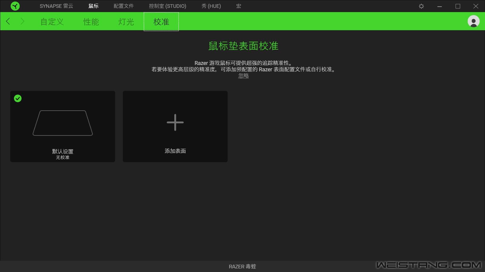Select the 默认设置 surface label
485x272 pixels.
coord(63,151)
